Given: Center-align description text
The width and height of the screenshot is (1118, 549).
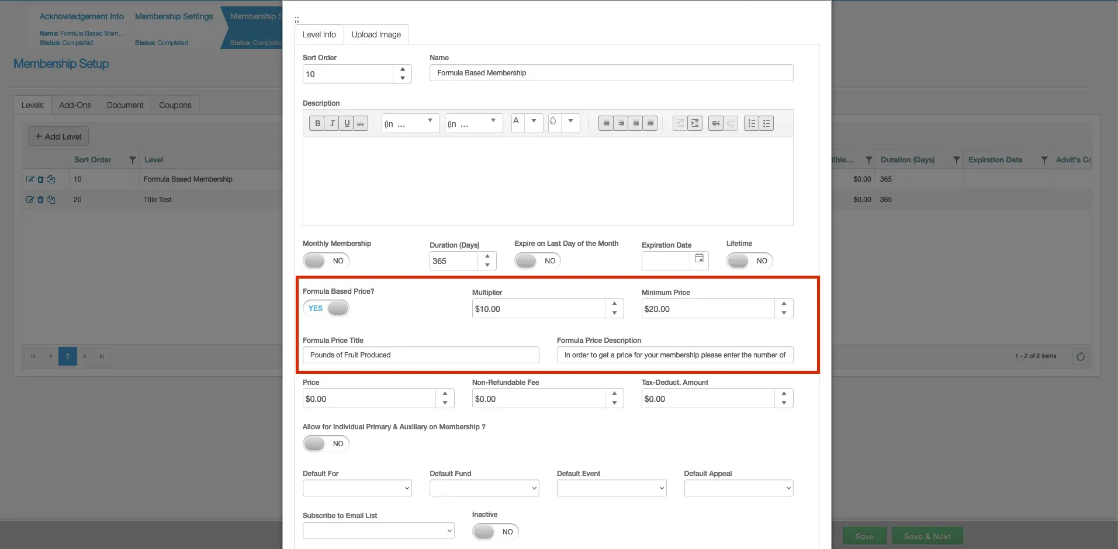Looking at the screenshot, I should click(621, 123).
